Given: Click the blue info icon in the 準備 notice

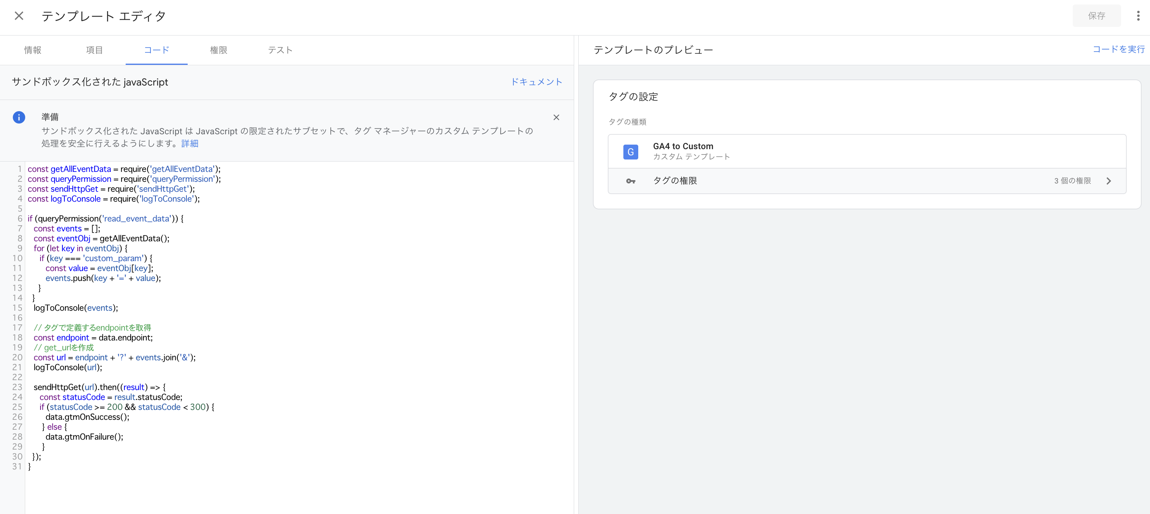Looking at the screenshot, I should point(19,117).
